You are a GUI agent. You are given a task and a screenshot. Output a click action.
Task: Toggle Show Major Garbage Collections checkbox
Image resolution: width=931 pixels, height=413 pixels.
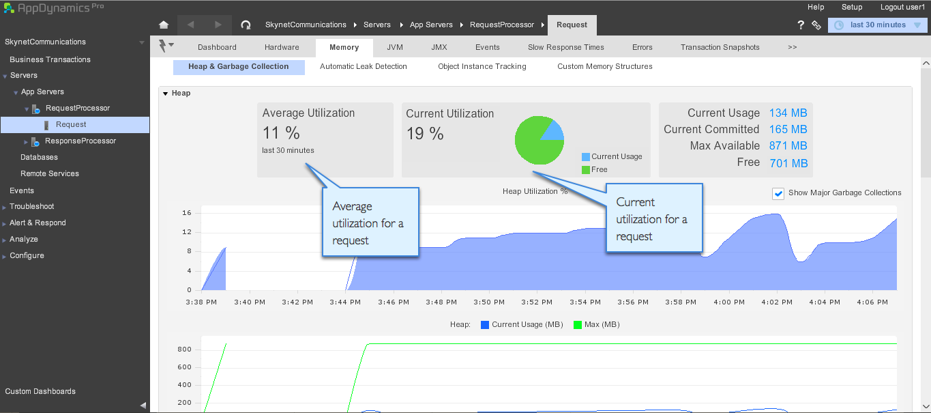click(x=778, y=193)
